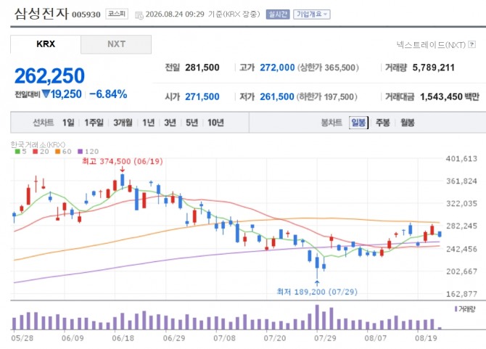Screen dimensions: 486x349
Task: Click the calendar icon beside the date
Action: [139, 15]
